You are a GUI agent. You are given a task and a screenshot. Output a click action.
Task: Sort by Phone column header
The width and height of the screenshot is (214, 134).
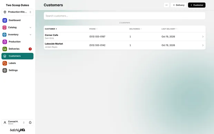pos(93,29)
